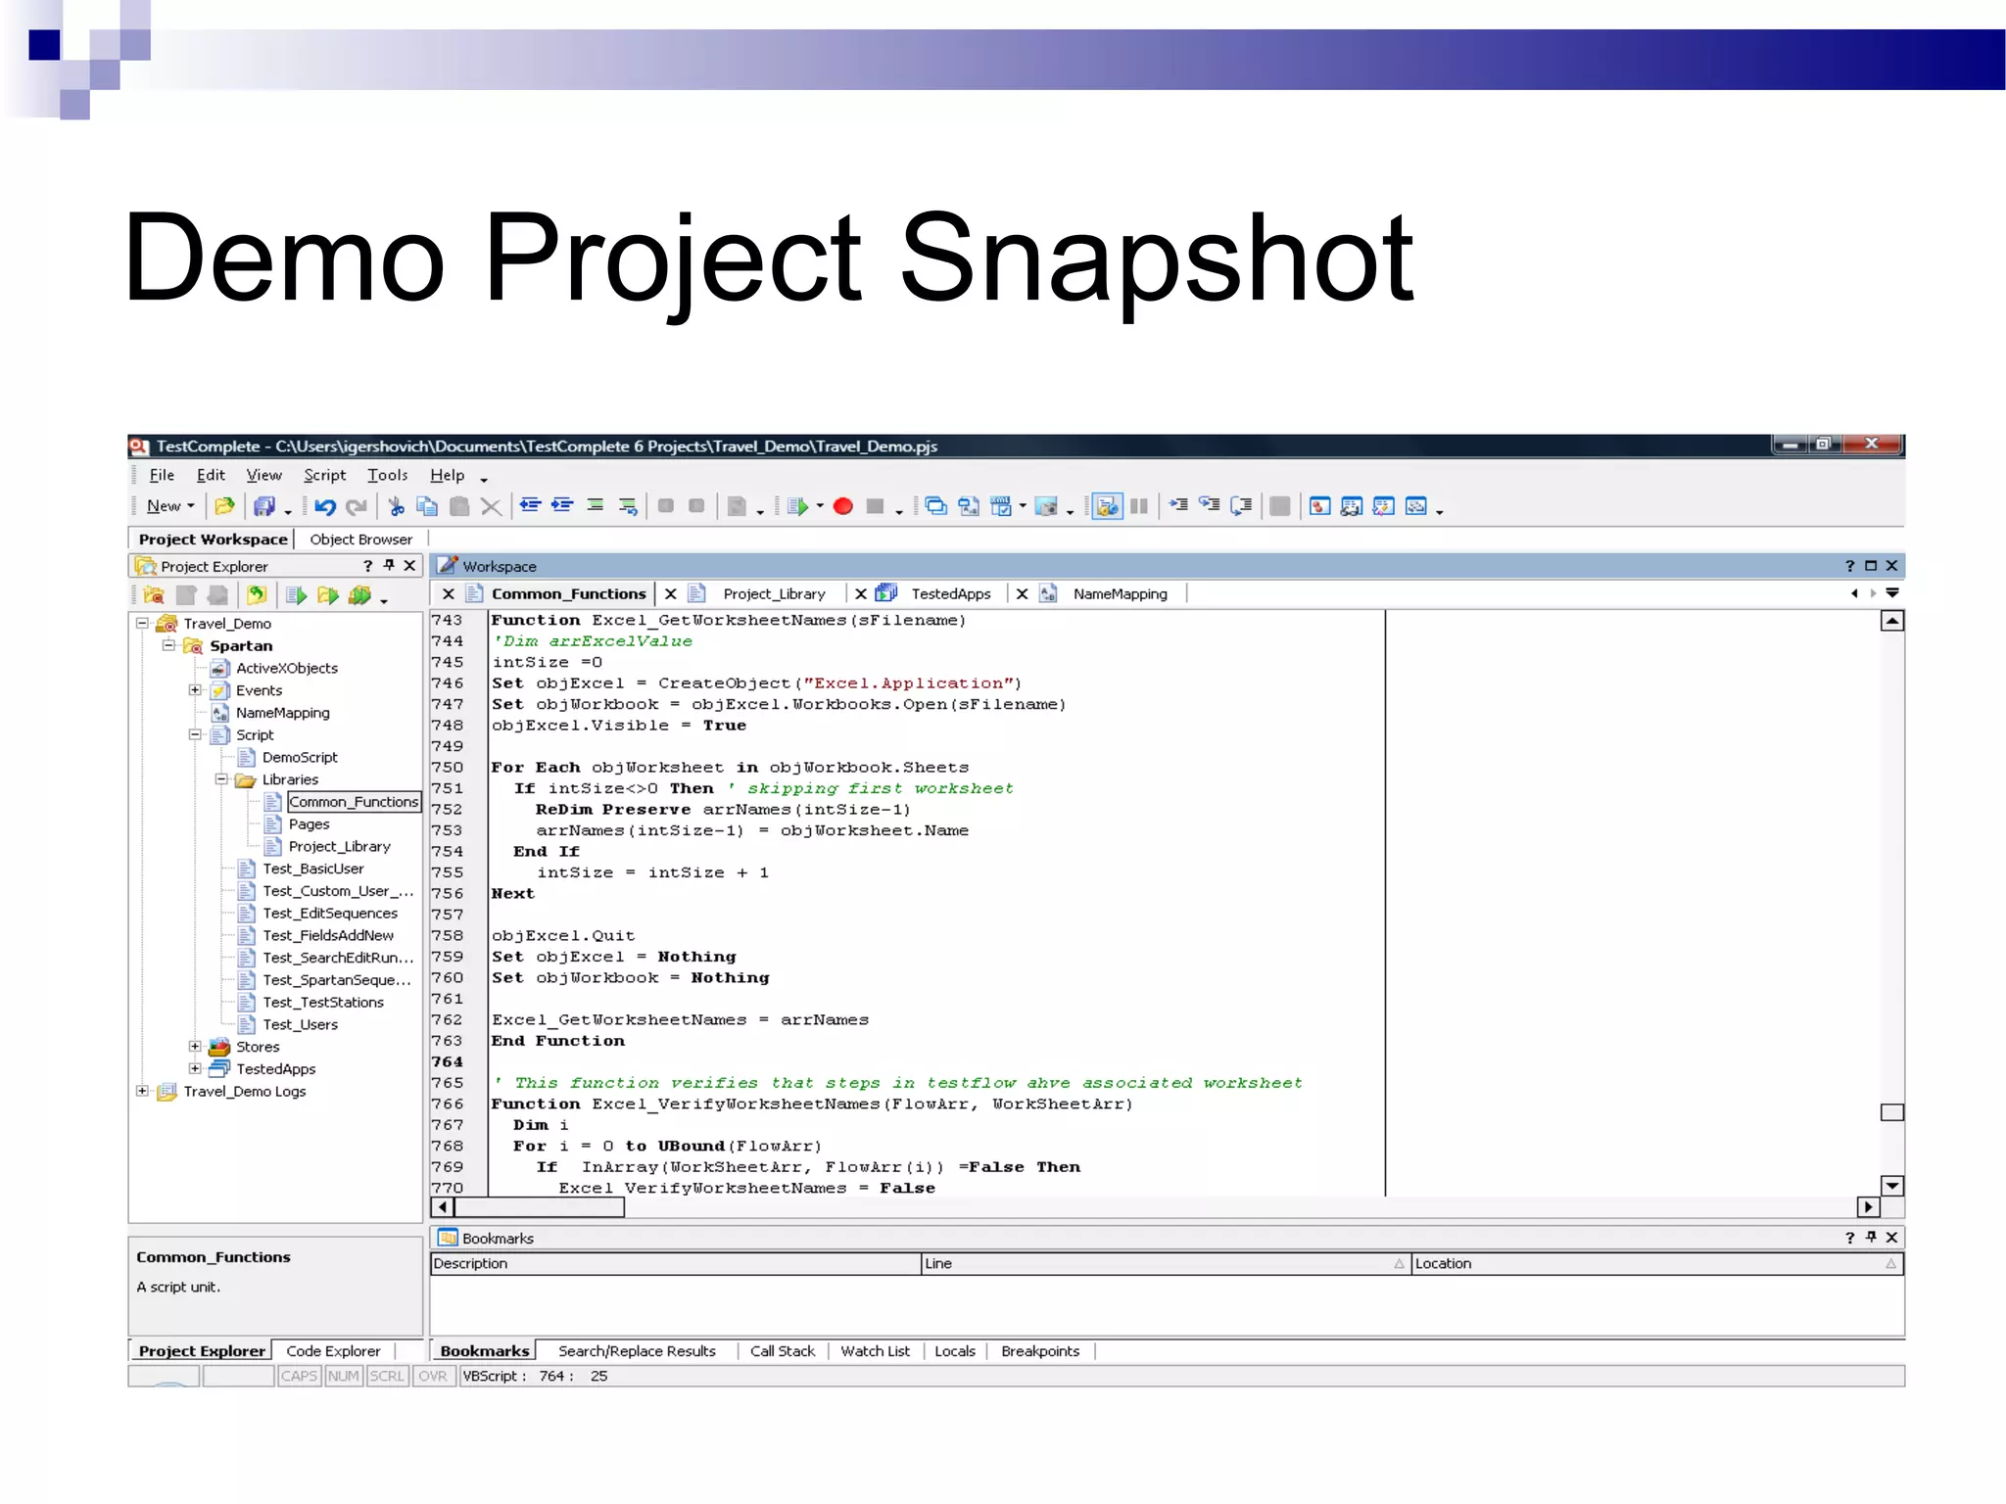Switch to the TestedApps editor tab
This screenshot has width=2006, height=1504.
click(x=951, y=593)
